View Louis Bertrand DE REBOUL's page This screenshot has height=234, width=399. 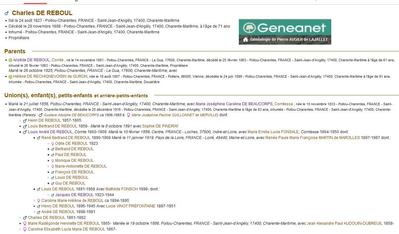click(53, 126)
